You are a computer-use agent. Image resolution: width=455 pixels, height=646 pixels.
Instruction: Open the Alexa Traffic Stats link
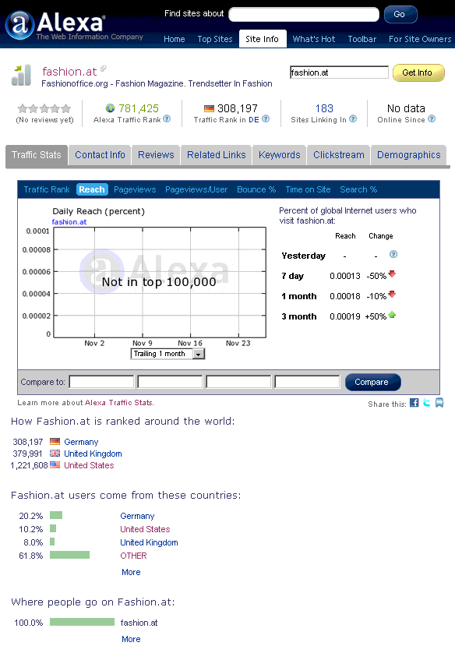coord(118,403)
